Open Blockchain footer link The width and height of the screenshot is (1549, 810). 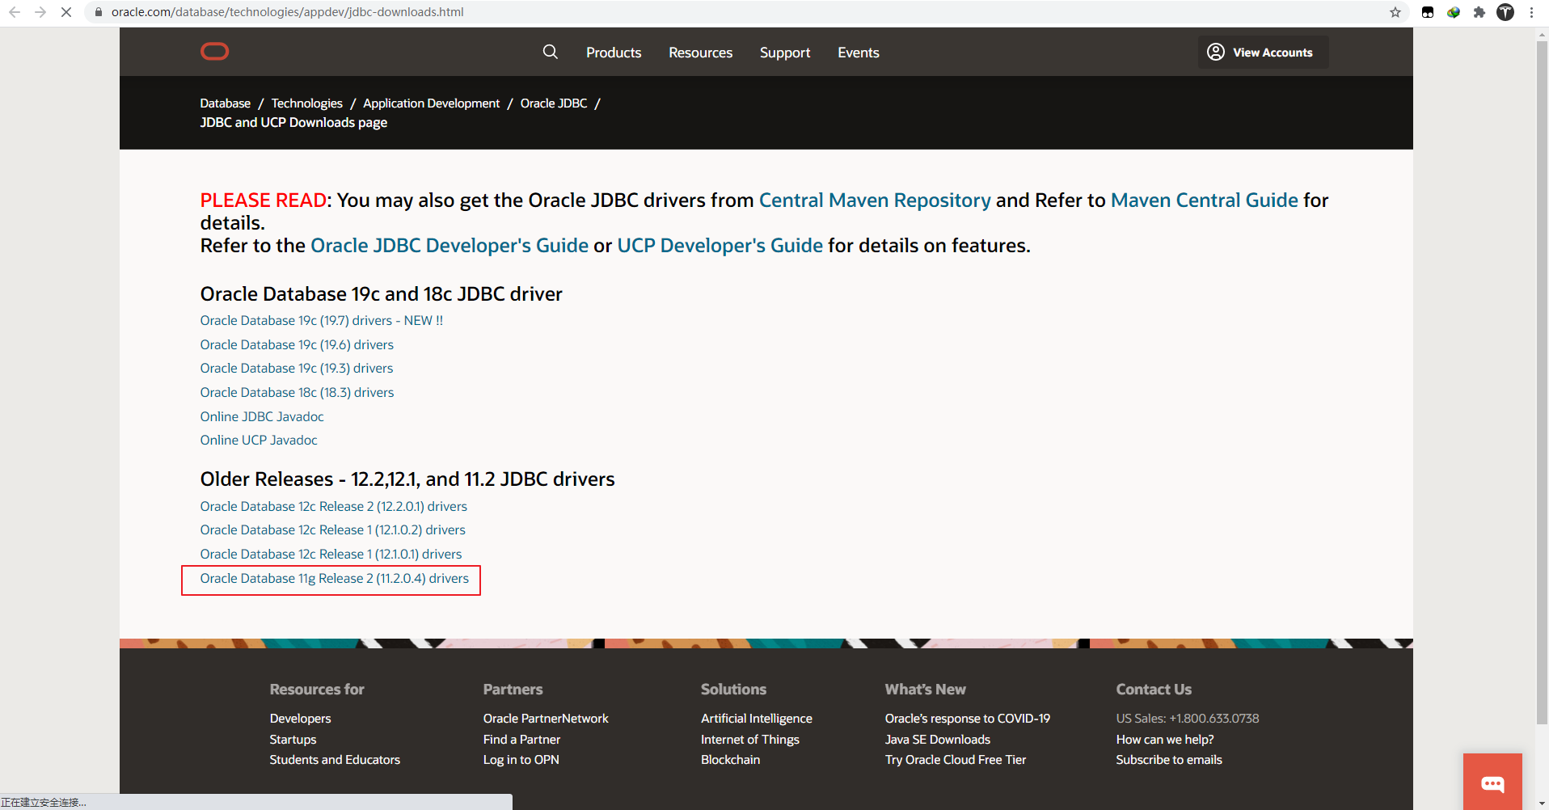pyautogui.click(x=731, y=760)
